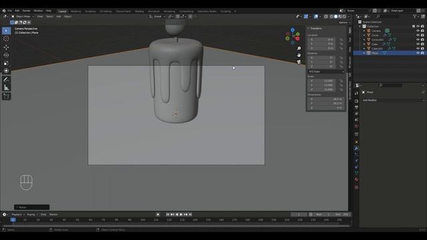Screen dimensions: 427x240
Task: Click Keying button in timeline header
Action: [32, 215]
